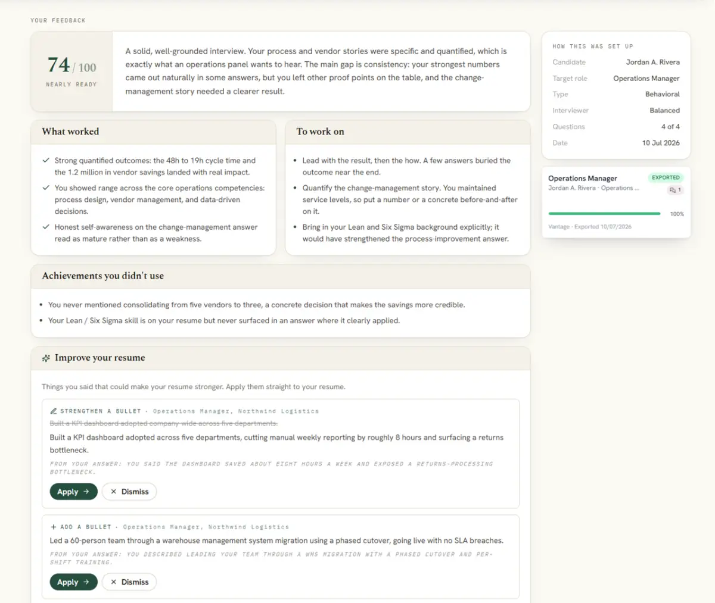The image size is (715, 603).
Task: Click the Date value 10 Jul 2026
Action: point(661,143)
